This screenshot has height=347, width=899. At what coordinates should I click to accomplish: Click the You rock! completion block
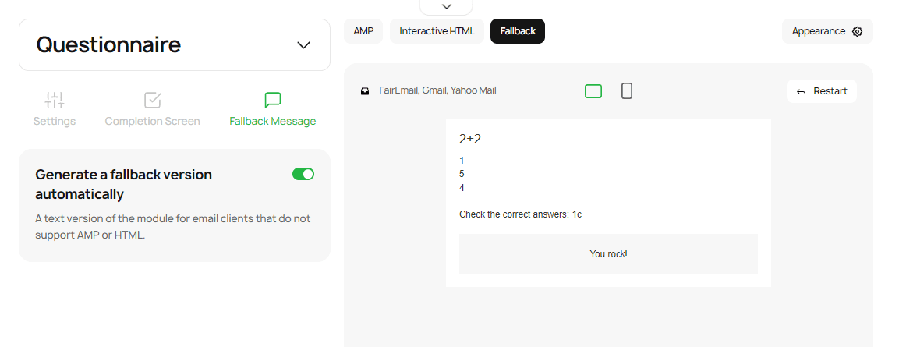point(608,253)
